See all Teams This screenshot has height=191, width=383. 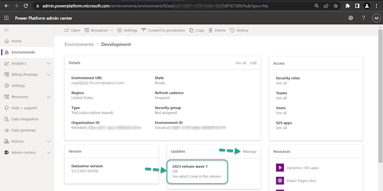coord(281,98)
